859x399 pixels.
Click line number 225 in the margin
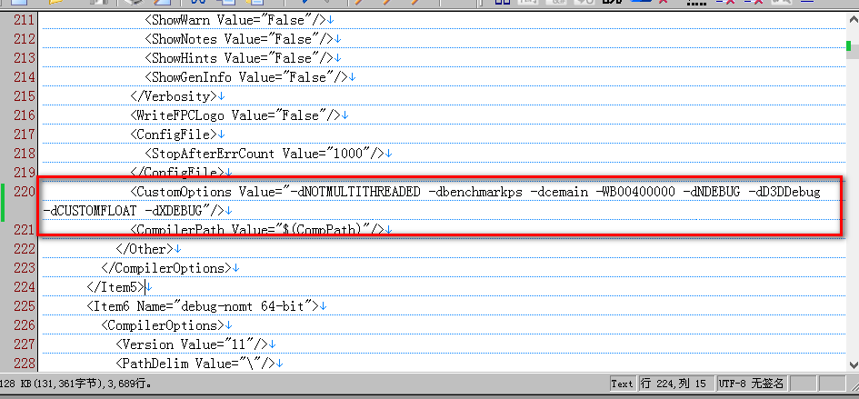tap(24, 305)
